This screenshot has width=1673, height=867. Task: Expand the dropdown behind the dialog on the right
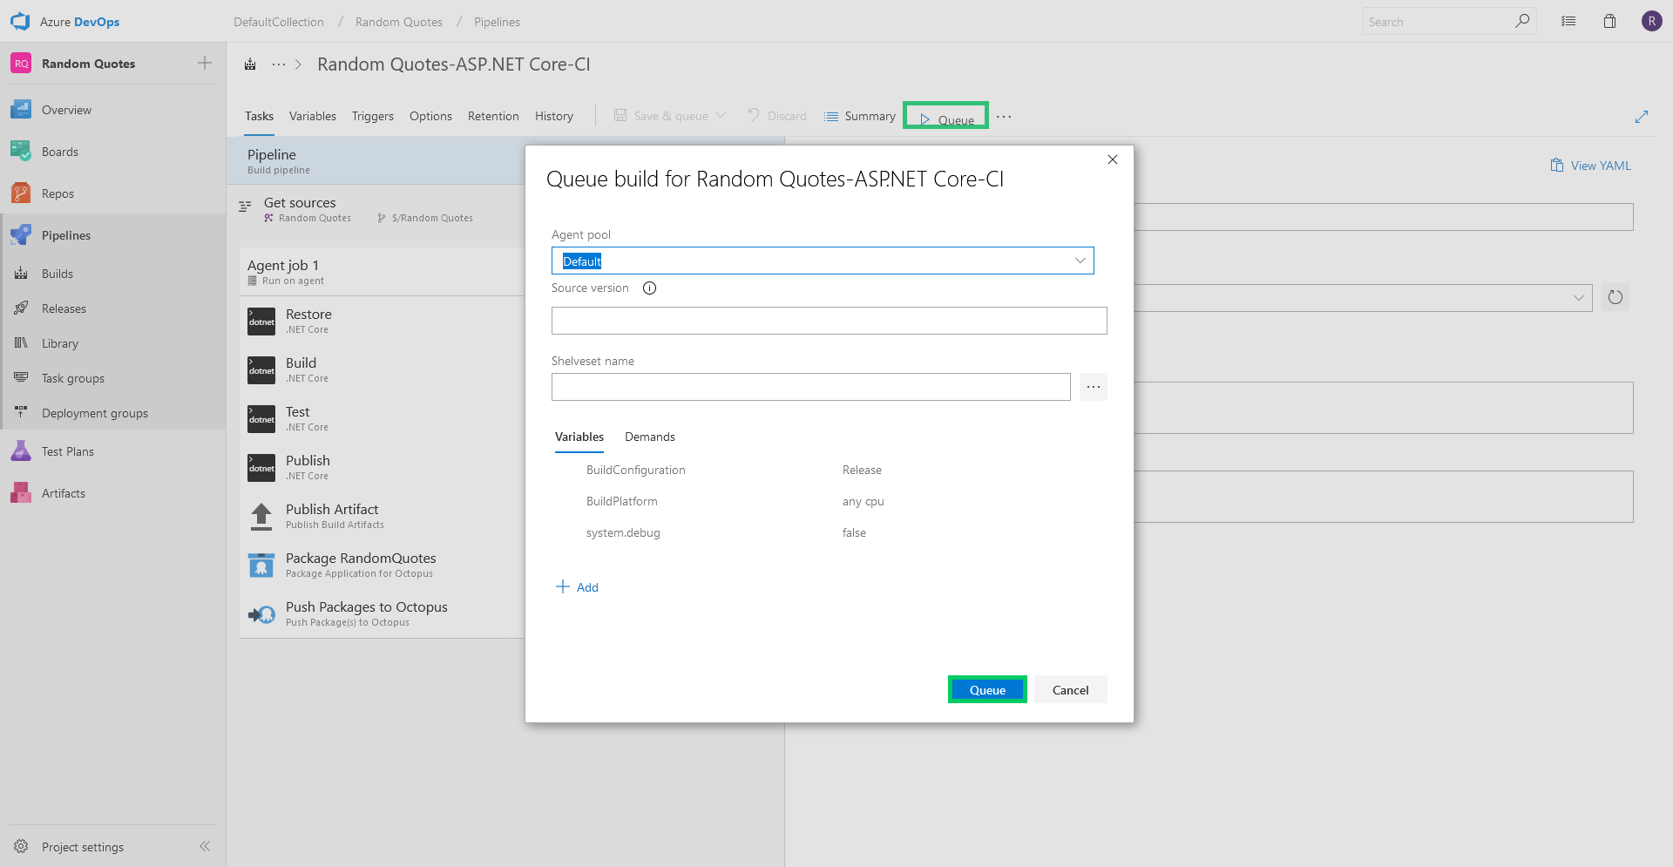1578,298
